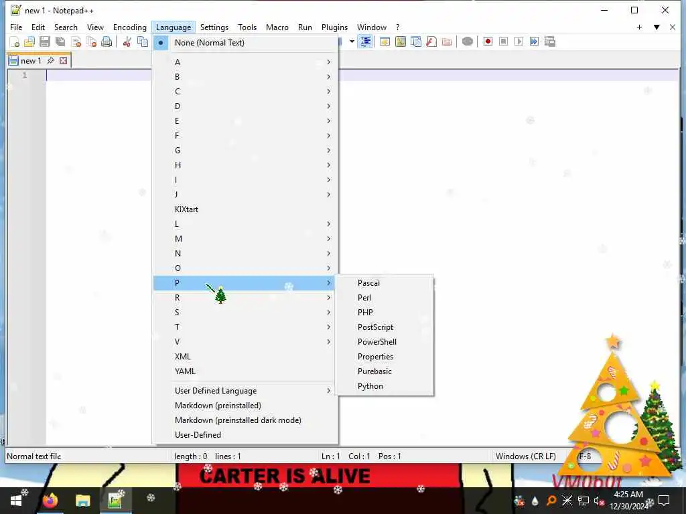Click the Copy toolbar icon
The width and height of the screenshot is (686, 514).
(143, 42)
